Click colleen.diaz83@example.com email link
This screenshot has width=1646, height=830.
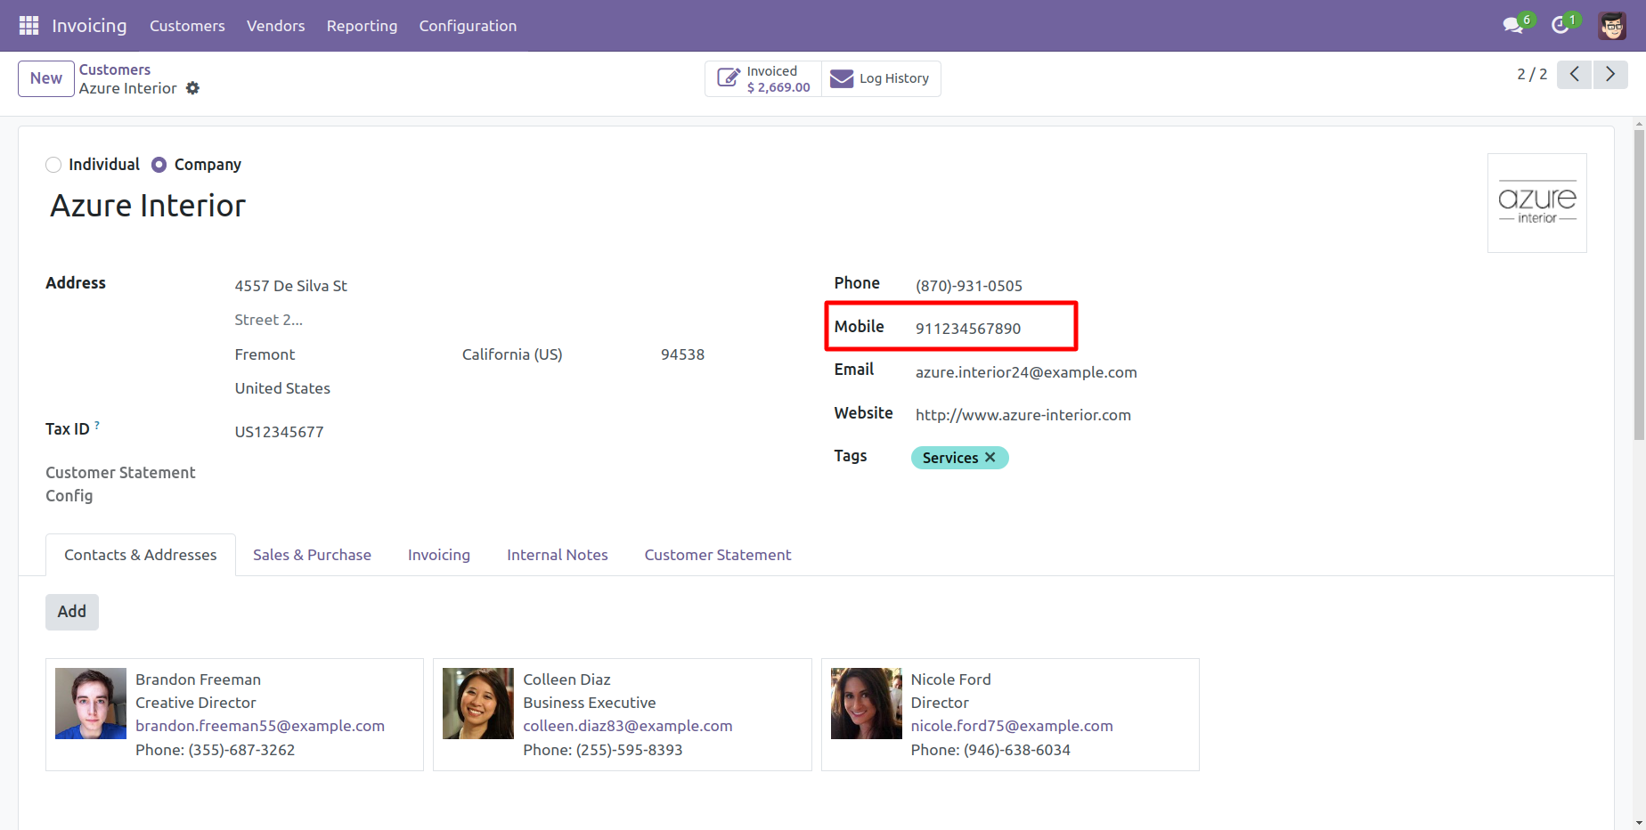tap(628, 726)
